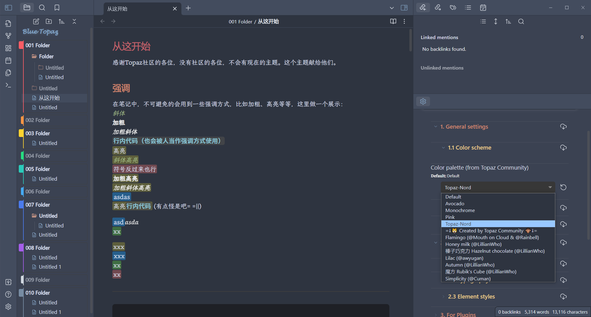Select Monochrome palette option

pos(498,210)
